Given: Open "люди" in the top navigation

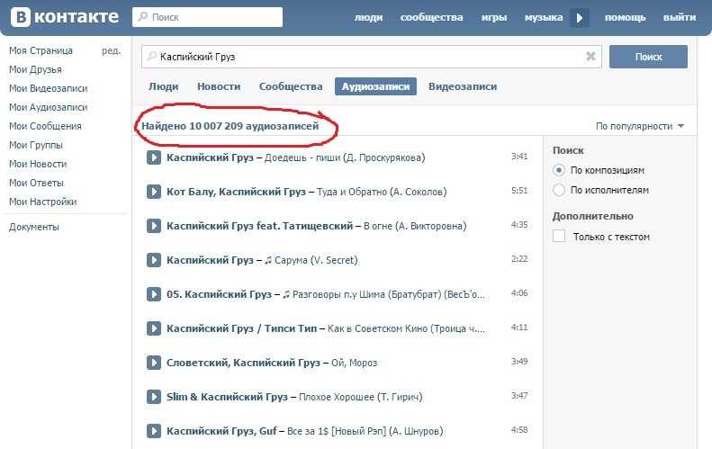Looking at the screenshot, I should coord(368,17).
